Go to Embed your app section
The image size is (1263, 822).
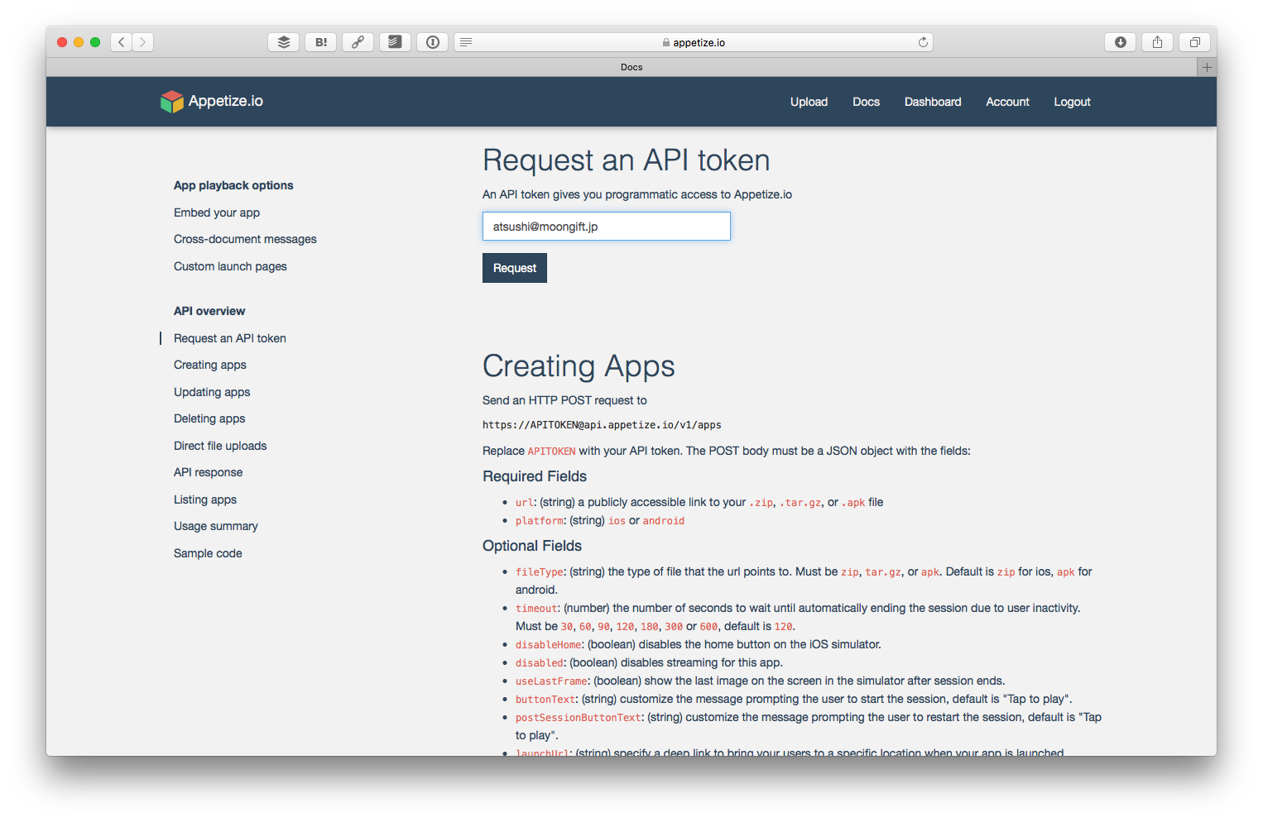point(217,213)
